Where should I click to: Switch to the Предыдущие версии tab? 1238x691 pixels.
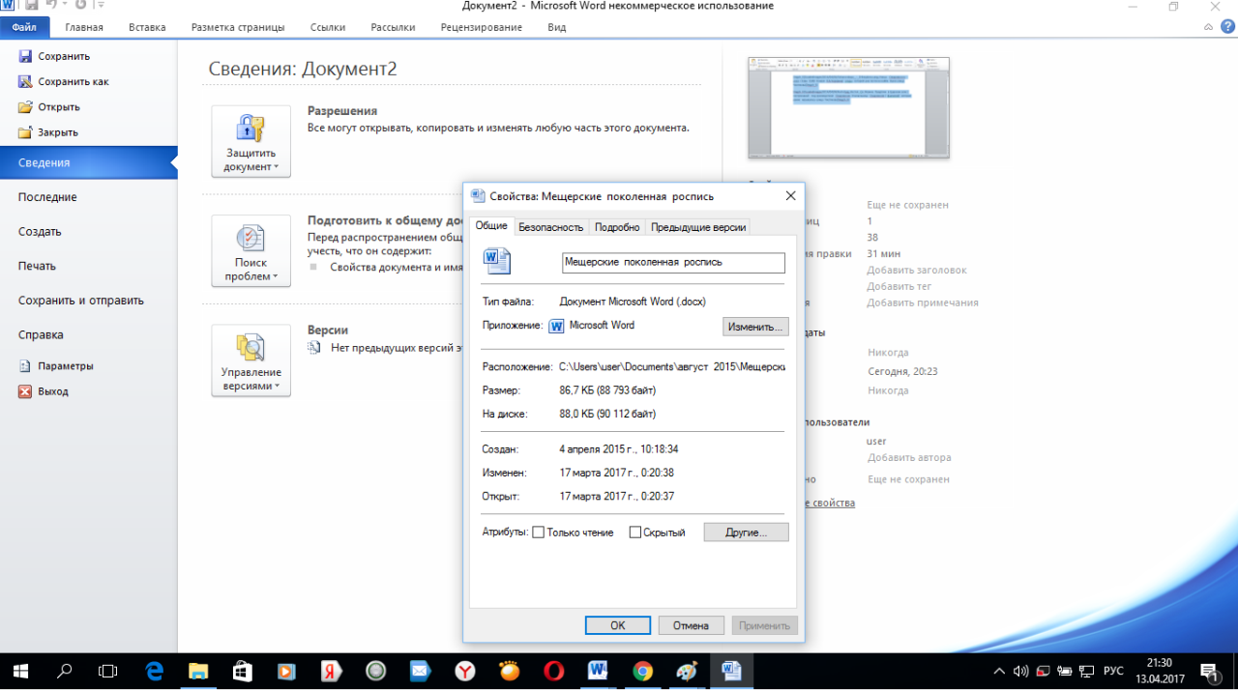tap(698, 227)
